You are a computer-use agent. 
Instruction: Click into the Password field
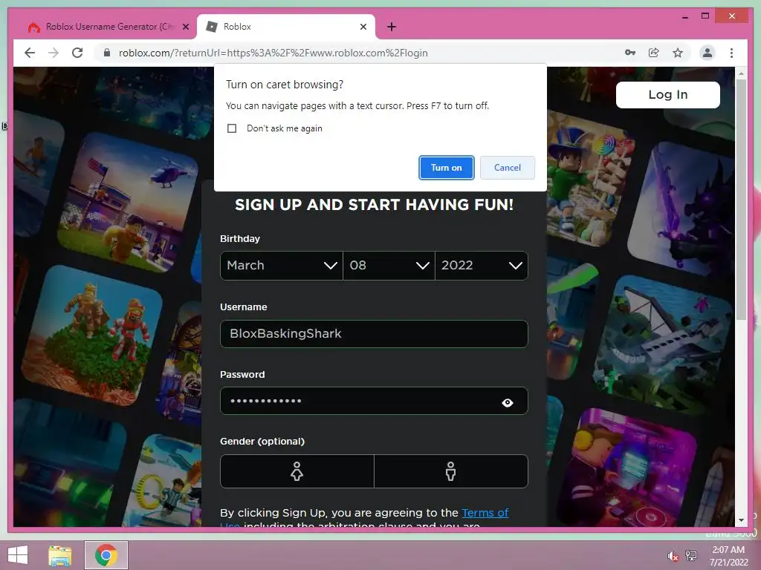374,401
